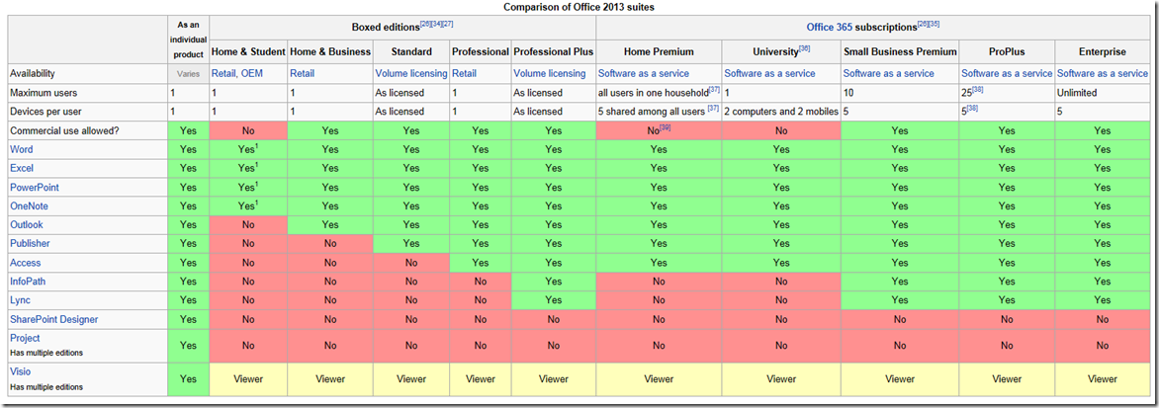Open the Excel link in the first column

click(22, 168)
